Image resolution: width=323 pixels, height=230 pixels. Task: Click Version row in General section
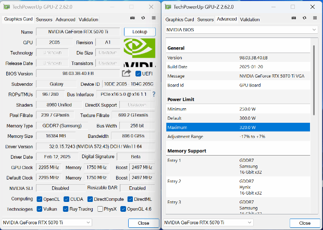(x=238, y=58)
